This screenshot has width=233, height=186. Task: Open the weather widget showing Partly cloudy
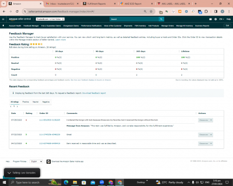pos(170,182)
